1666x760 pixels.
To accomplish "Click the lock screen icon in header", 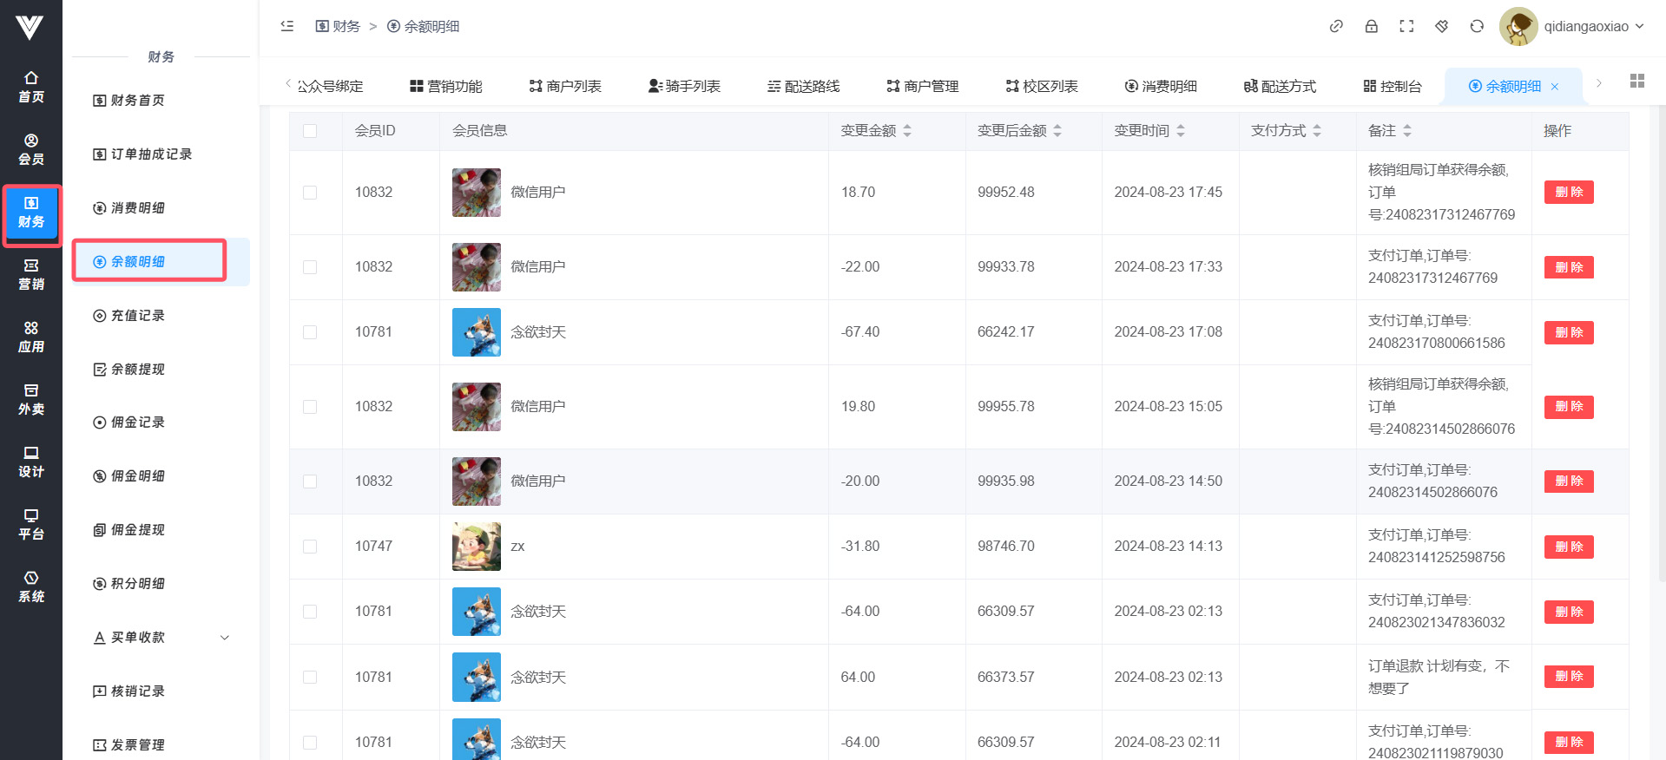I will [1371, 26].
